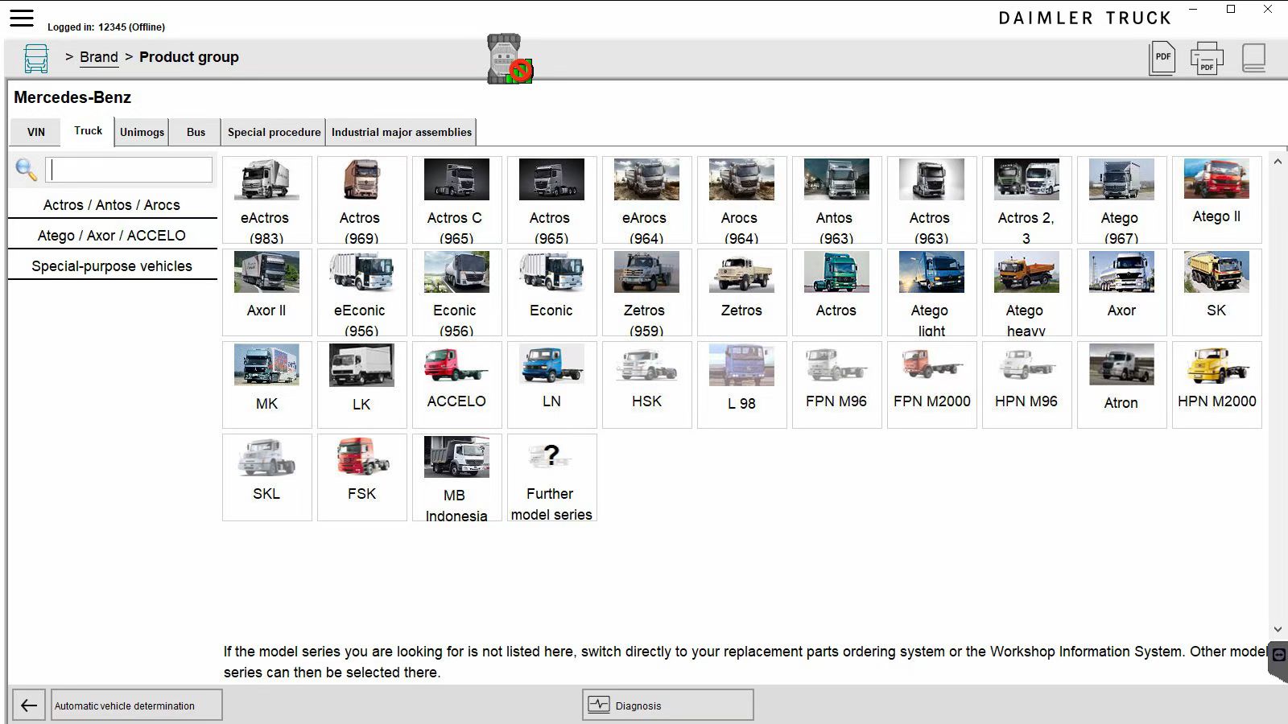Open the Unimogs tab
Screen dimensions: 1288x724
142,132
